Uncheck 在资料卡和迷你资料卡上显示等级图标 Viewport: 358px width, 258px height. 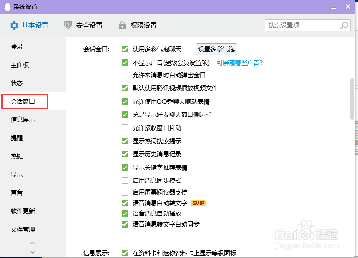click(x=125, y=253)
